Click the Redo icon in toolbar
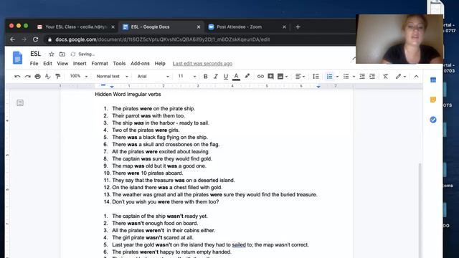Screen dimensions: 459x258 [x=27, y=77]
